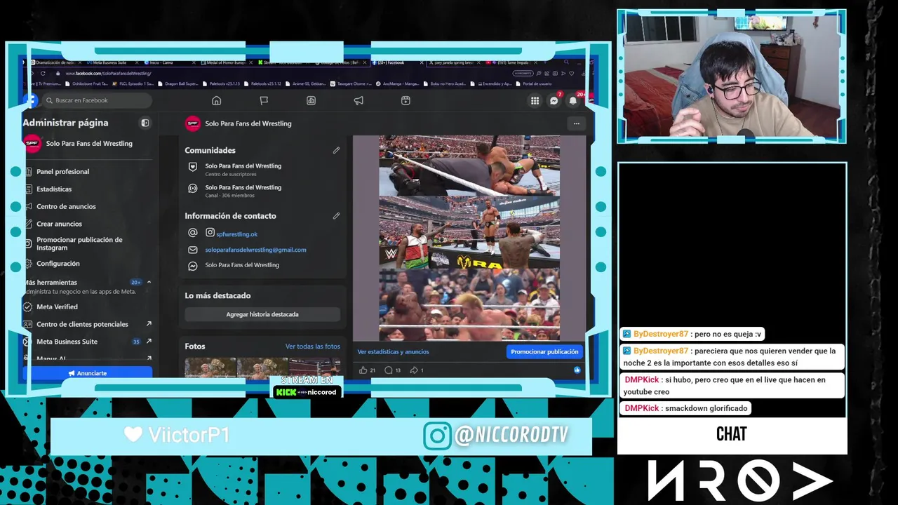Viewport: 898px width, 505px height.
Task: Open external arrow for Centro de clientes potenciales
Action: click(149, 324)
